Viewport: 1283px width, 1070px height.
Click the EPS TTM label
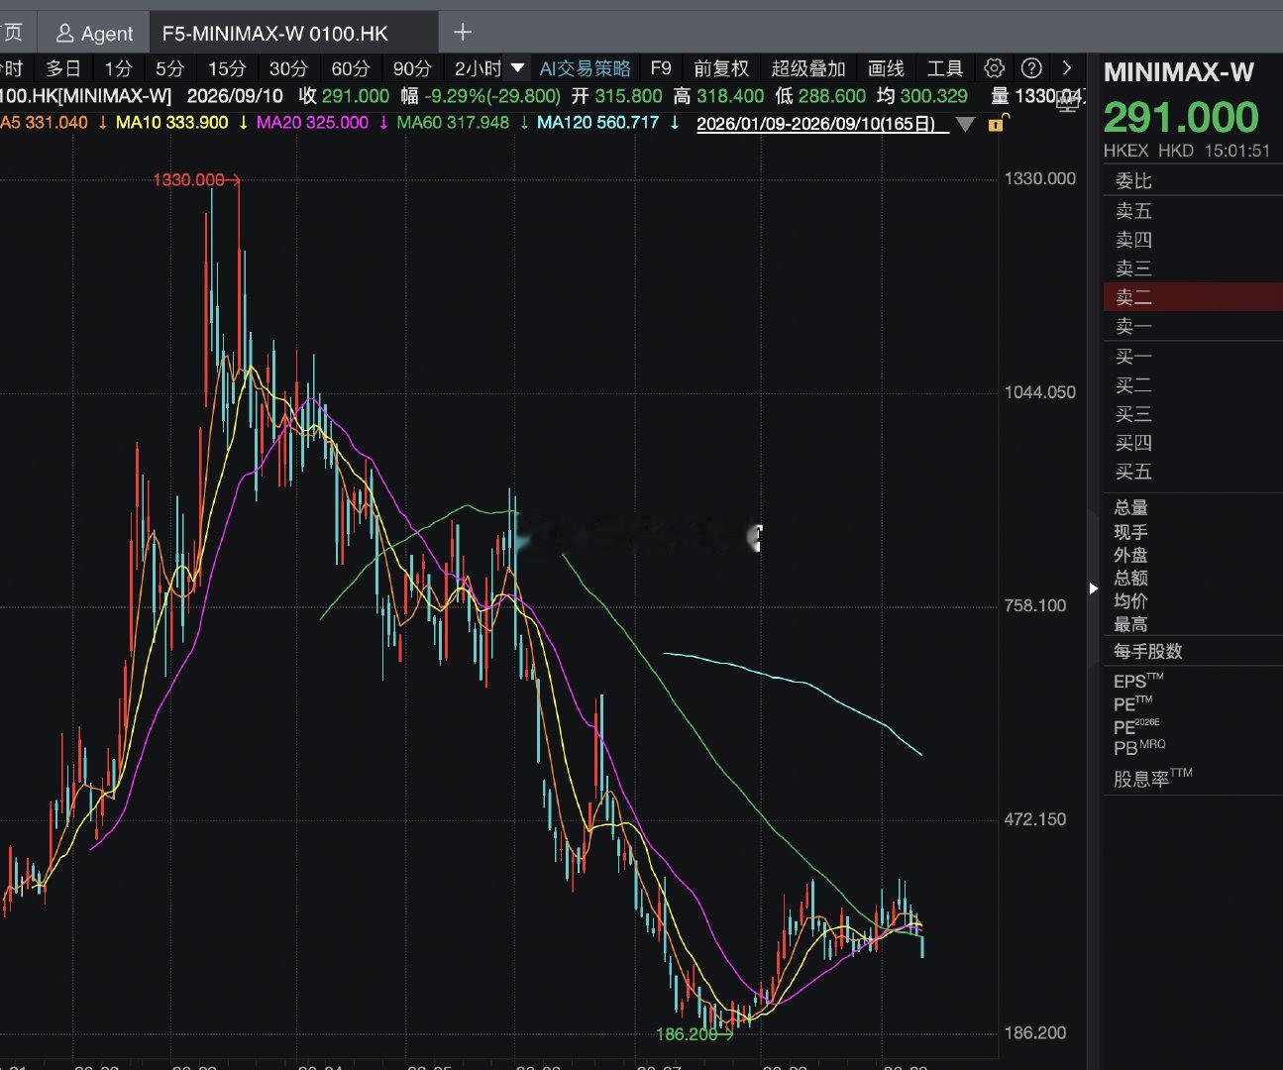click(1138, 681)
